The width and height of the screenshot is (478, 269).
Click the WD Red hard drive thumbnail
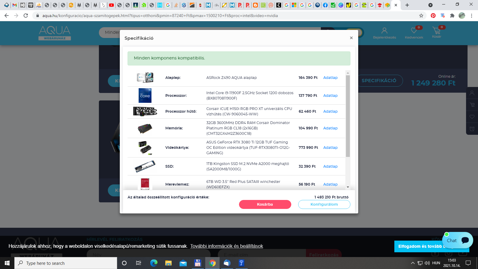[145, 184]
